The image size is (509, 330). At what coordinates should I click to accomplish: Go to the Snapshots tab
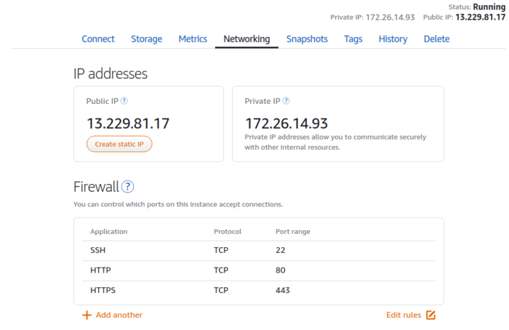point(307,39)
